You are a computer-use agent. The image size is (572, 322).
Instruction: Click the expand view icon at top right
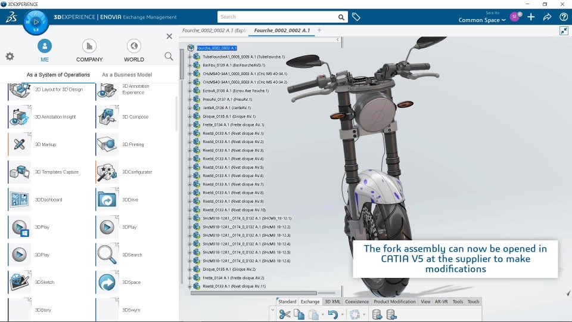coord(564,30)
